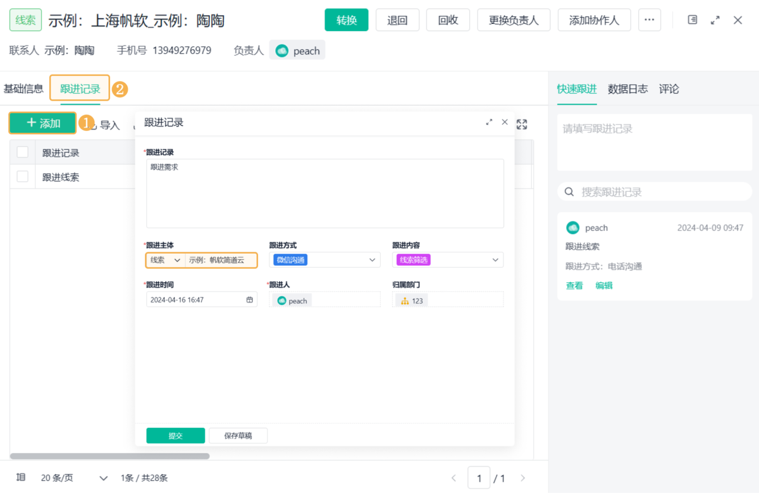Click the 请填写跟进记录 quick follow-up box
The width and height of the screenshot is (759, 493).
point(655,142)
